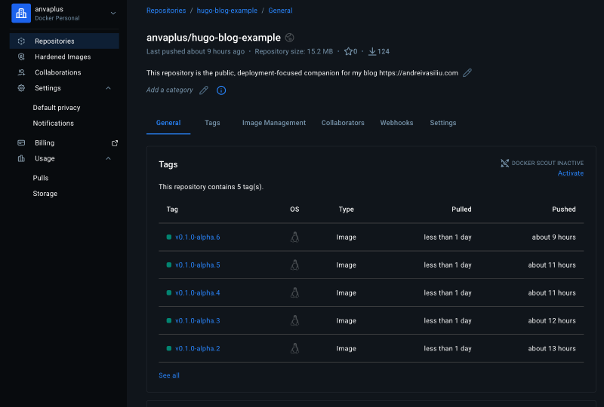Click the green status dot for v0.1.0-alpha.2
This screenshot has width=604, height=407.
pyautogui.click(x=168, y=348)
